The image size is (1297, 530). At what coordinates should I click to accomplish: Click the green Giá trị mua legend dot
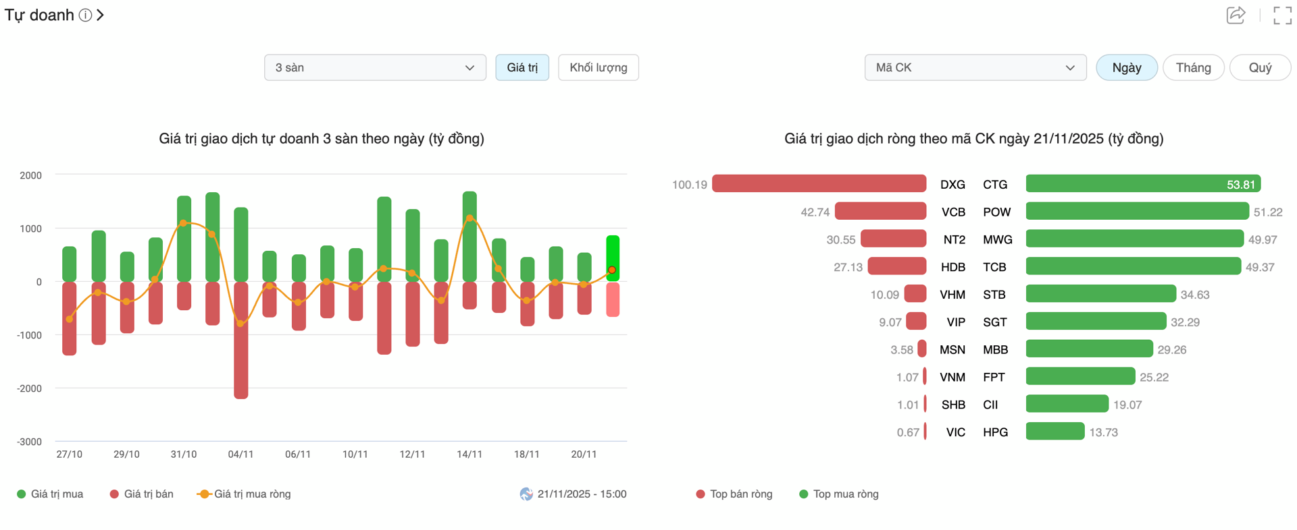pyautogui.click(x=22, y=494)
